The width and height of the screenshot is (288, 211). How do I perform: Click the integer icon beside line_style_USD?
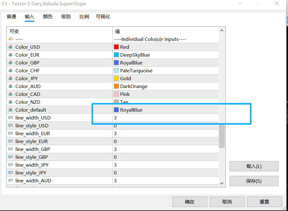click(11, 125)
